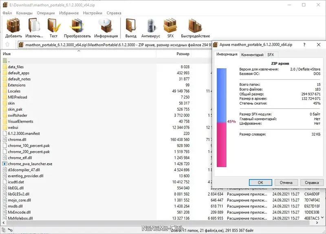Click the horizontal scrollbar of file list
Screen dimensions: 326x234
pos(158,223)
